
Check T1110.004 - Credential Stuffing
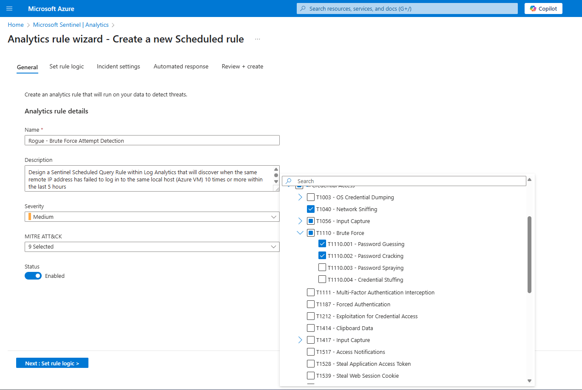322,280
